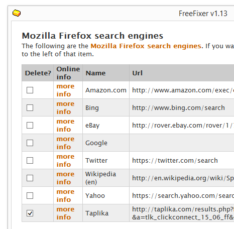
Task: Open more info for Wikipedia (en)
Action: coord(65,178)
